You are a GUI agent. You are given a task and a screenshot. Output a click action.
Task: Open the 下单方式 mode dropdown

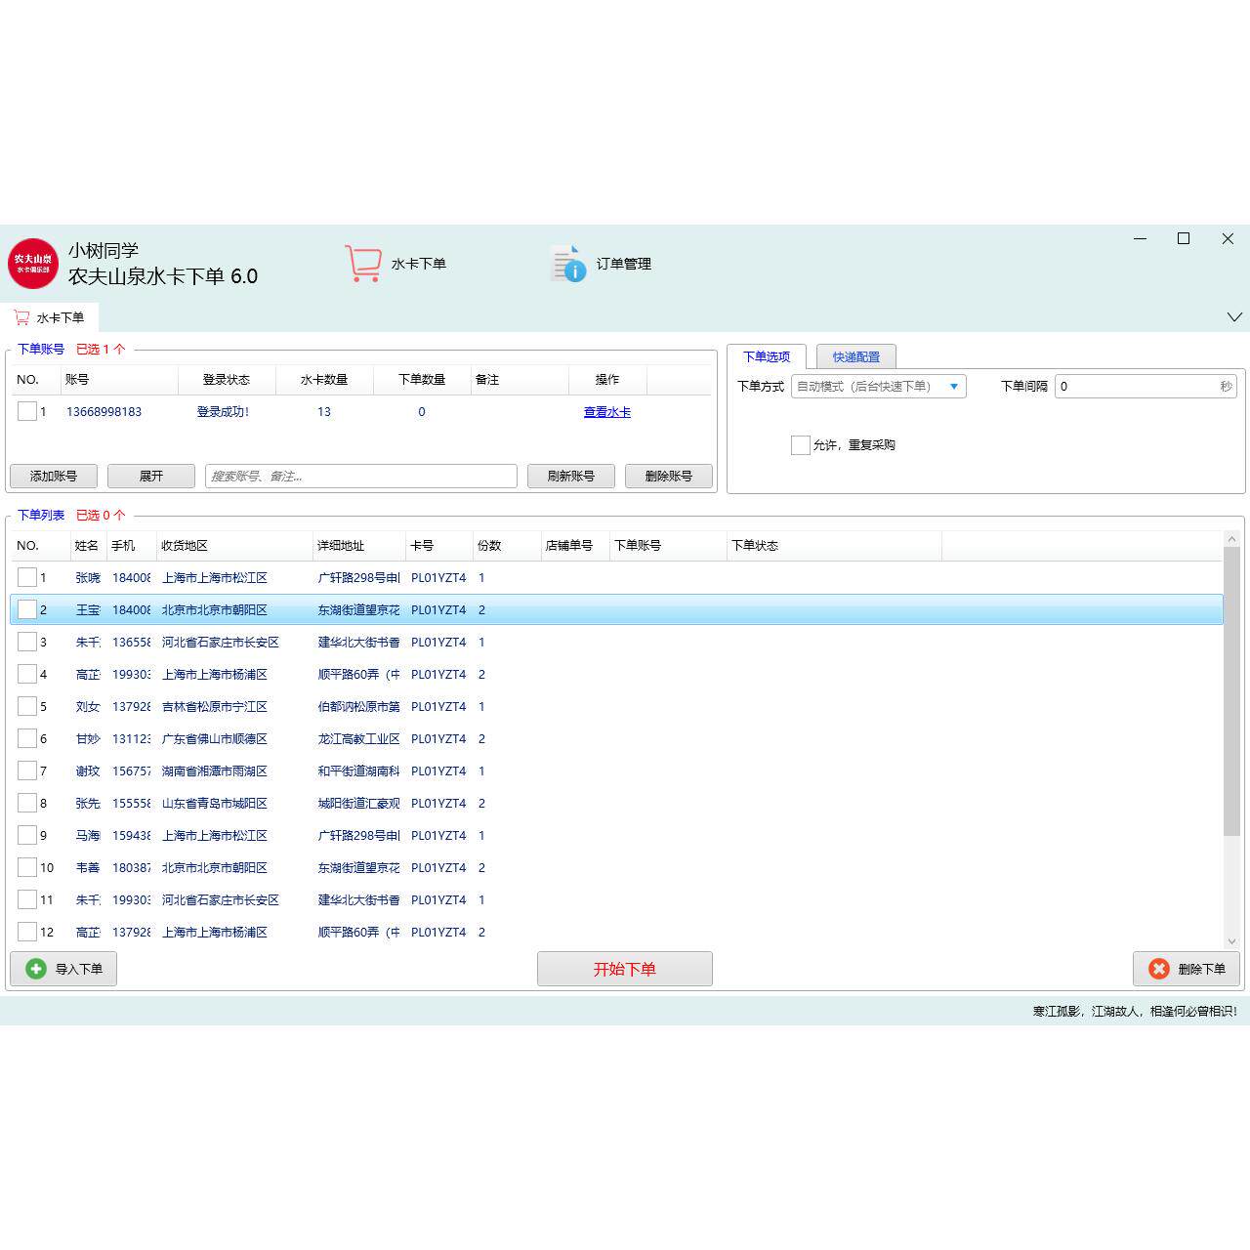(x=879, y=387)
